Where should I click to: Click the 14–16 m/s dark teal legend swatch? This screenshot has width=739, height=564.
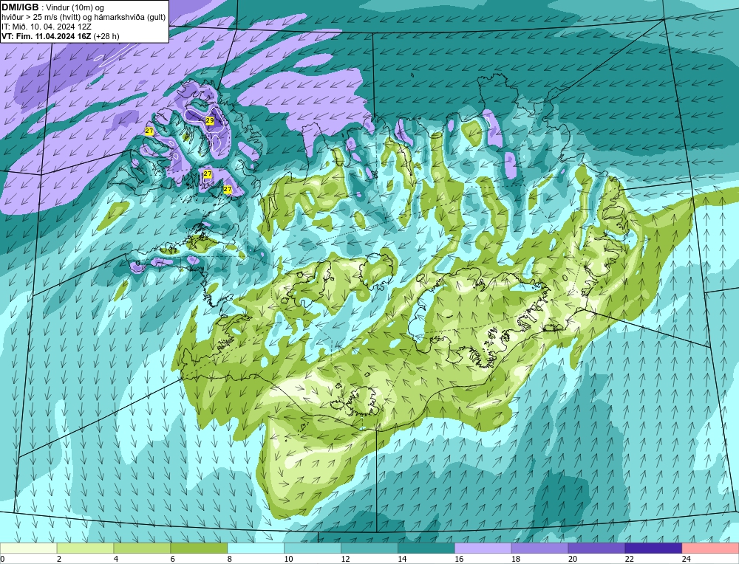pos(426,548)
